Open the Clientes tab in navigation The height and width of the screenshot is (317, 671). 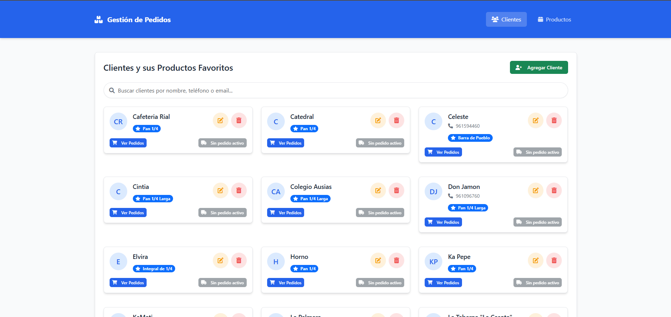coord(506,20)
